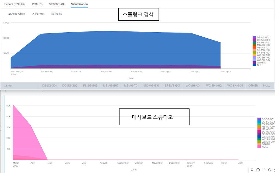Select WC-SH-A02 label in upper chart legend

pyautogui.click(x=264, y=57)
